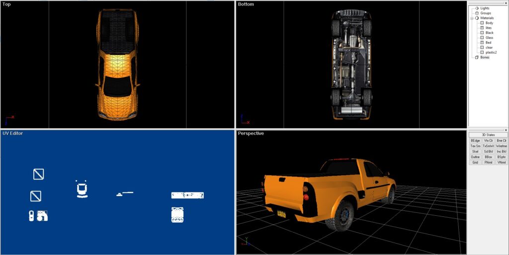Toggle the Wireframe display state button
Screen dimensions: 509x255
point(501,146)
